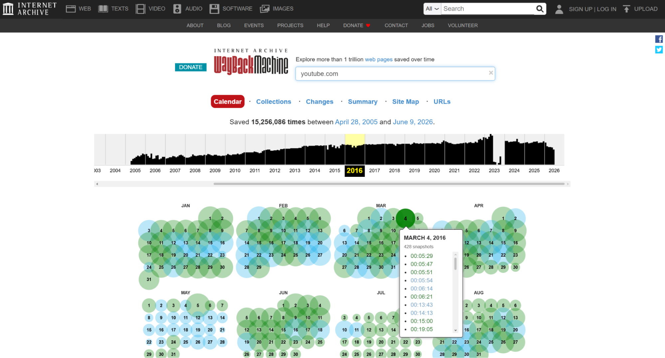Open the About menu item
Image resolution: width=665 pixels, height=358 pixels.
[x=195, y=25]
